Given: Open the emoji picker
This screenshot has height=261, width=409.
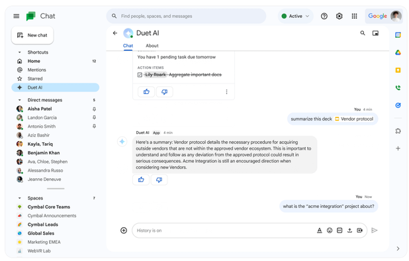Looking at the screenshot, I should [330, 231].
